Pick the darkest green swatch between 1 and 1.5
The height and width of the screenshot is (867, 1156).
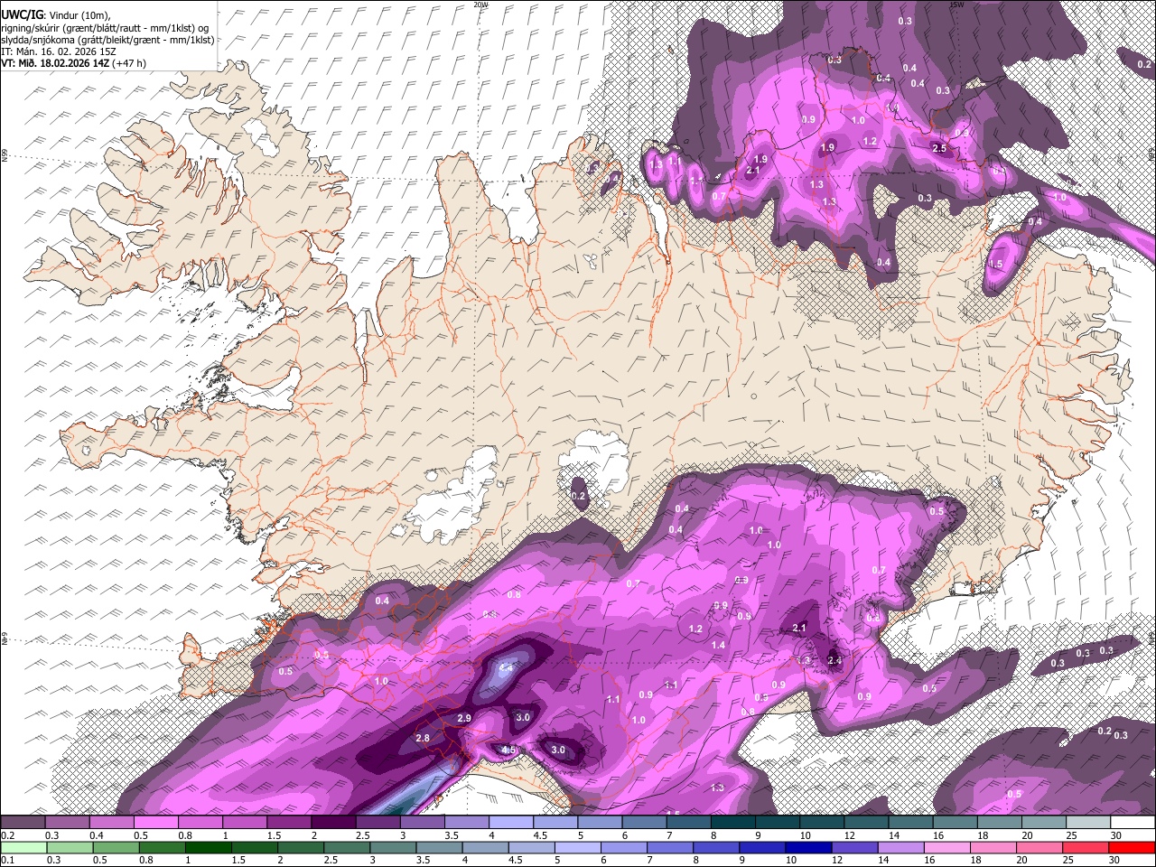[208, 847]
